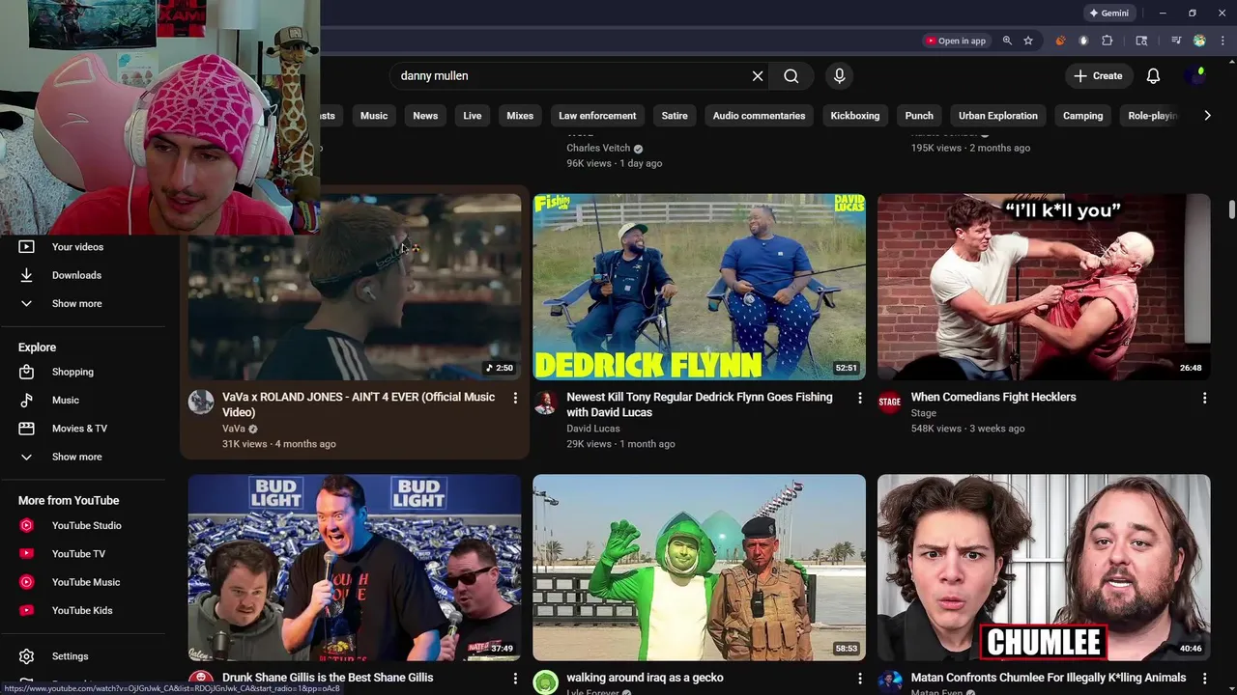Open the YouTube account avatar menu
The image size is (1237, 695).
coord(1196,76)
